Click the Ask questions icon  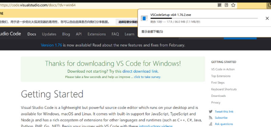coord(210,124)
